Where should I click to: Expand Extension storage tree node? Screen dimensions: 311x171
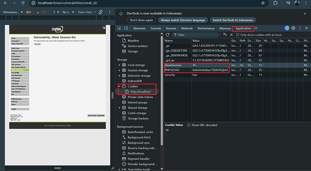pyautogui.click(x=119, y=76)
